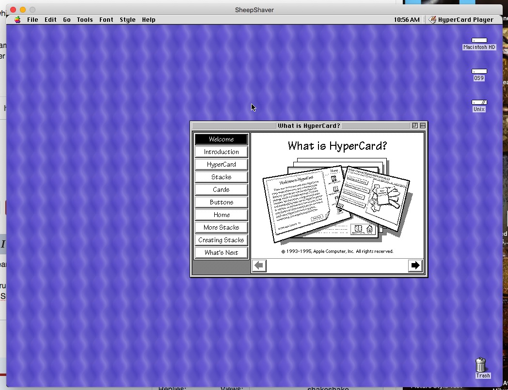Image resolution: width=508 pixels, height=390 pixels.
Task: Go to the Cards section
Action: 221,189
